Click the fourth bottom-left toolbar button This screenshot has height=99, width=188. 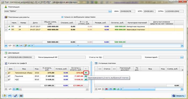(x=21, y=96)
